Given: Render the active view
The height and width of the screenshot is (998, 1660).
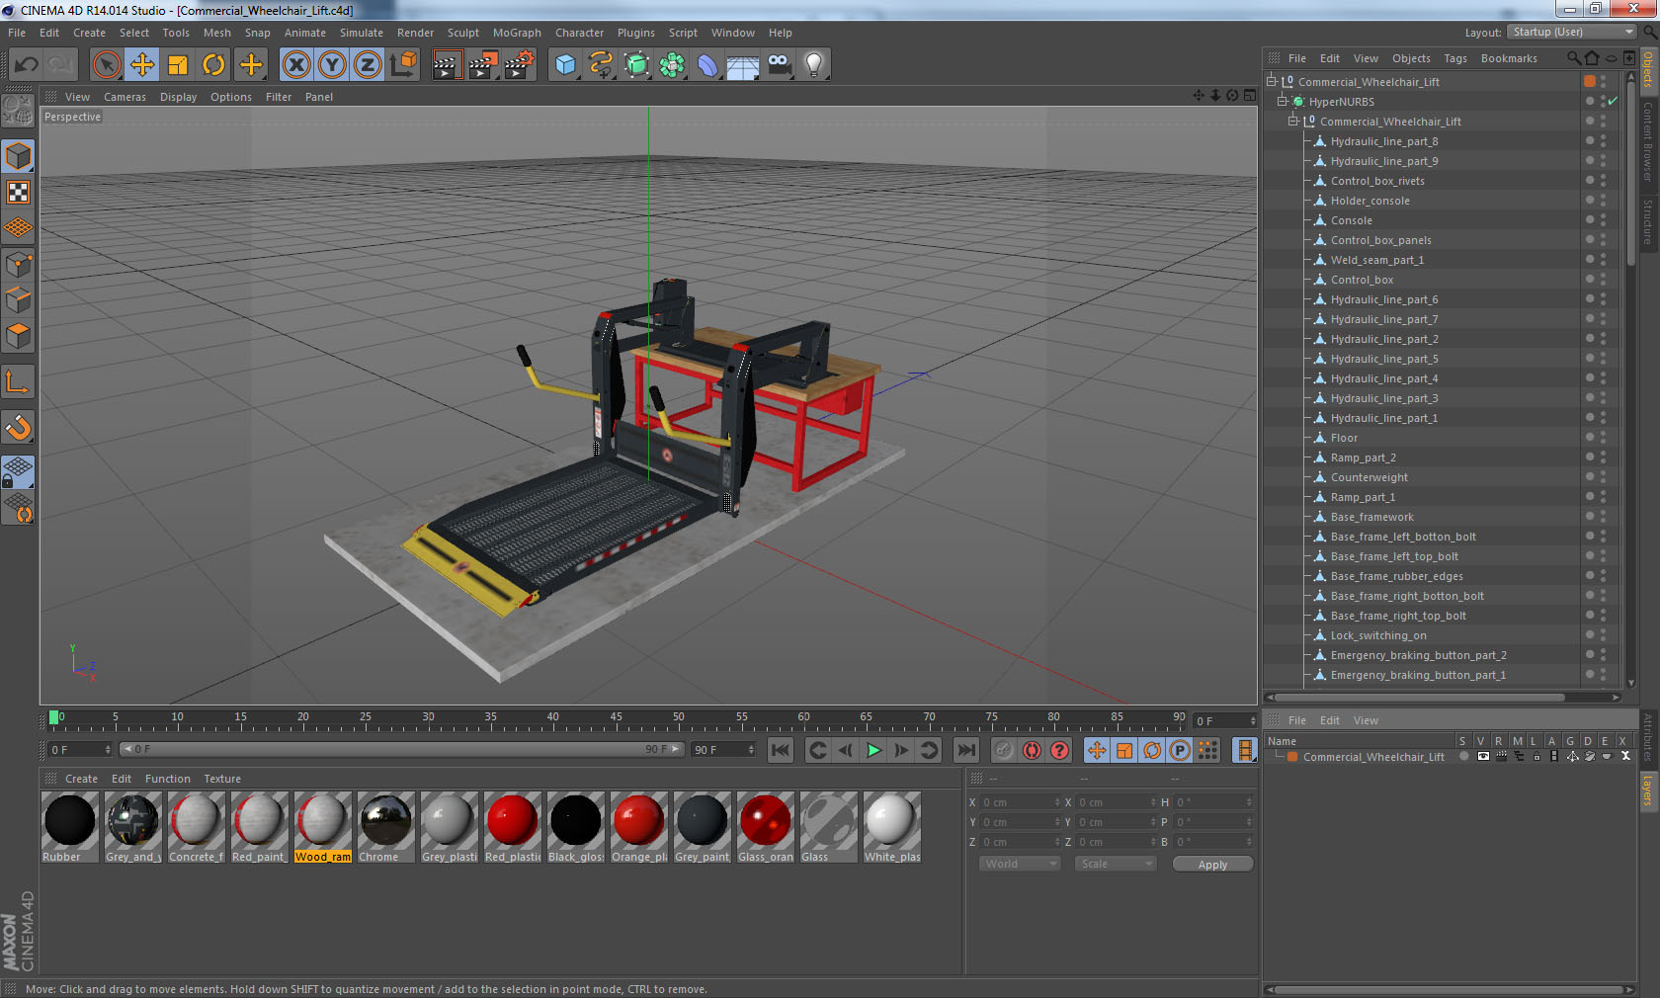Looking at the screenshot, I should click(447, 65).
